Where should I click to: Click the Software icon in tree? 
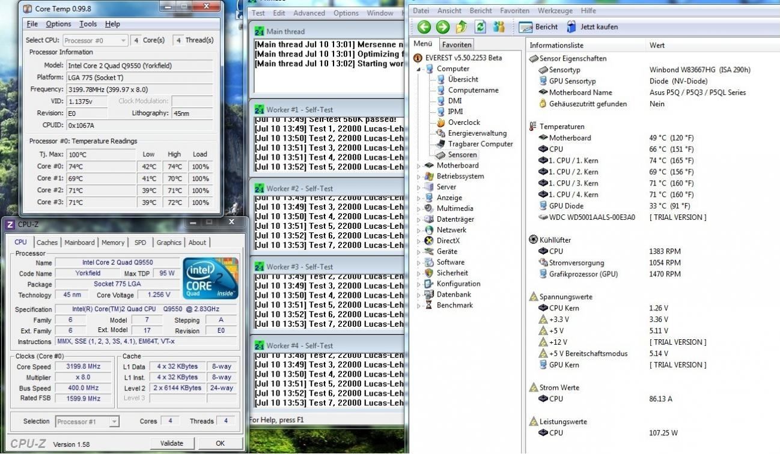(429, 262)
